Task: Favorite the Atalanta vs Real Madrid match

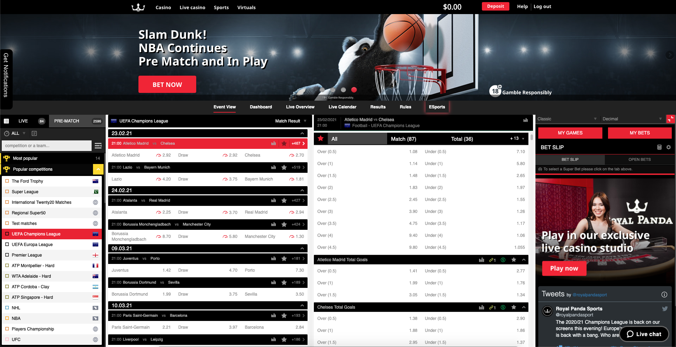Action: [284, 201]
